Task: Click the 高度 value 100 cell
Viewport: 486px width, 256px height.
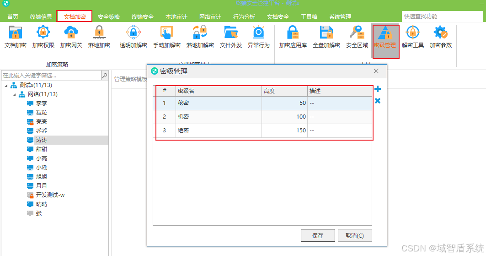Action: point(284,117)
